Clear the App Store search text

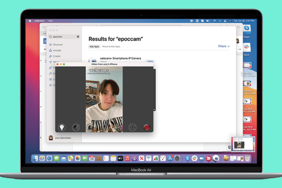78,37
